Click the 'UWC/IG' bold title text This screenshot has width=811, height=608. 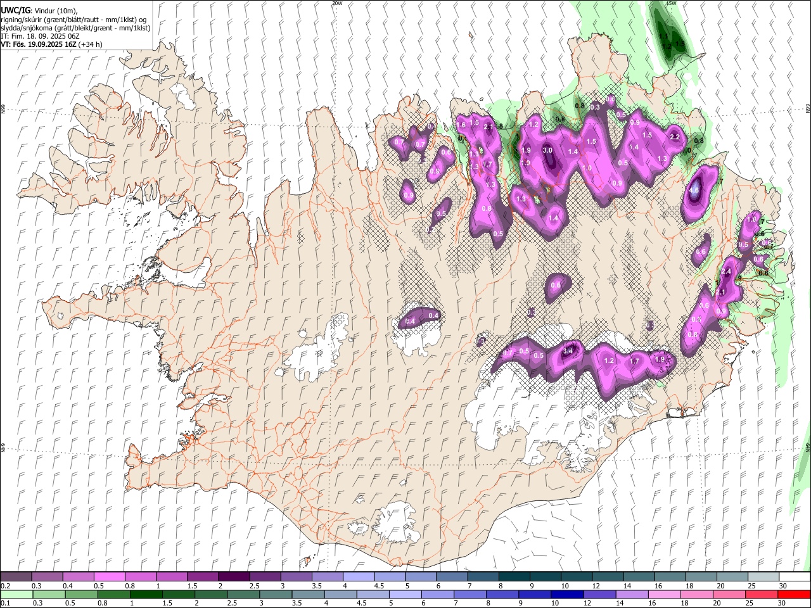(15, 10)
